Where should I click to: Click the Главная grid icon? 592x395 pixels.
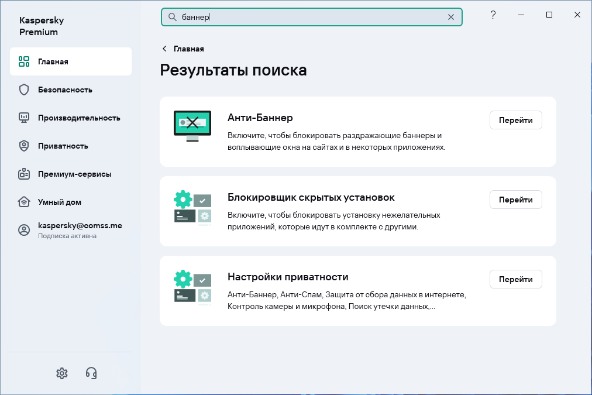pos(24,61)
